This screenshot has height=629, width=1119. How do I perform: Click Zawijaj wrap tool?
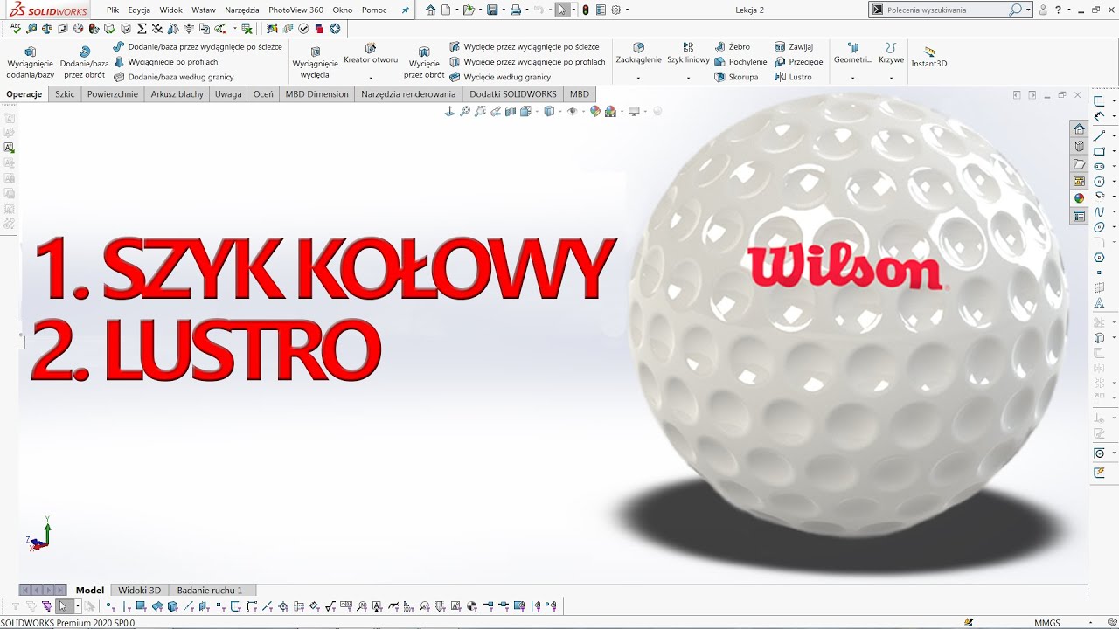(794, 47)
